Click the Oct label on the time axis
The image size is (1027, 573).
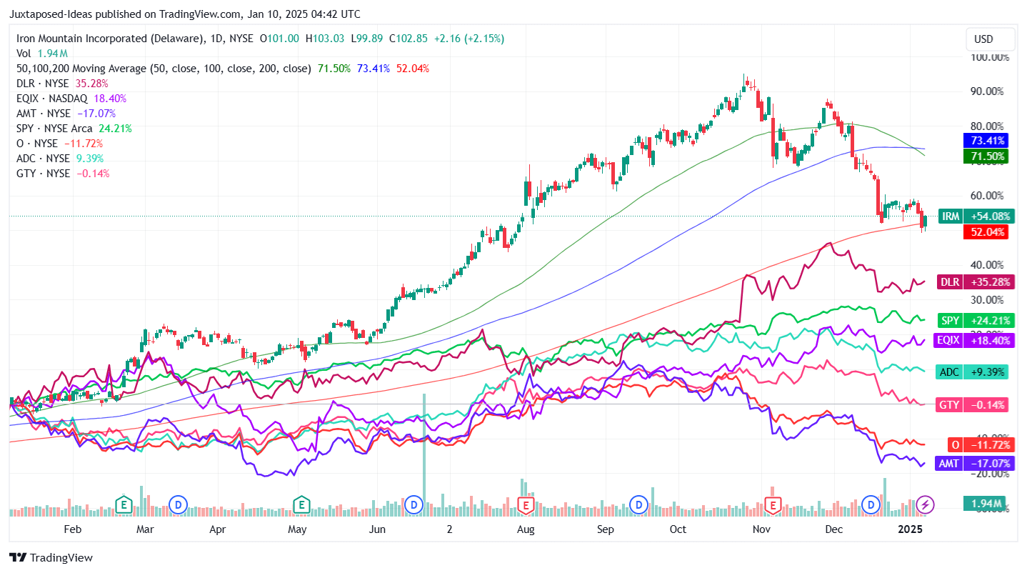click(678, 529)
